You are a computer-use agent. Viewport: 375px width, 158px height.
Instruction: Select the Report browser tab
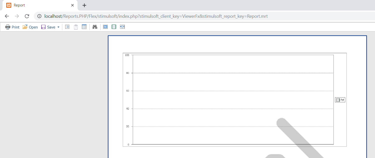coord(40,5)
